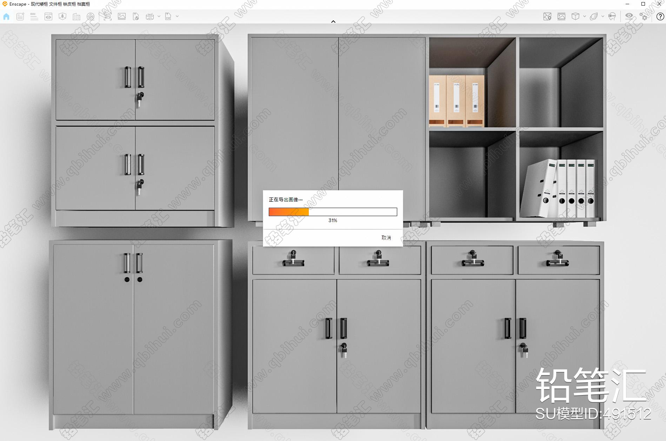
Task: Expand the Projection cube dropdown arrow
Action: point(584,16)
